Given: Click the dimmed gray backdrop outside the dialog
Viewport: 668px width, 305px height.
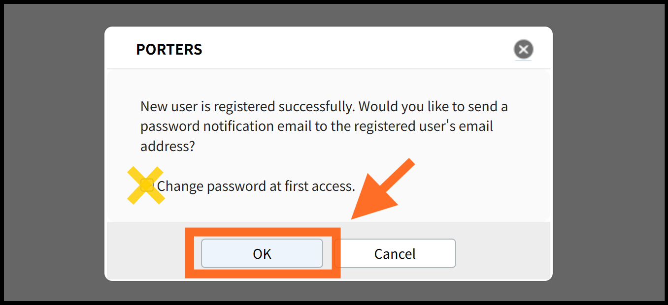Looking at the screenshot, I should point(54,152).
